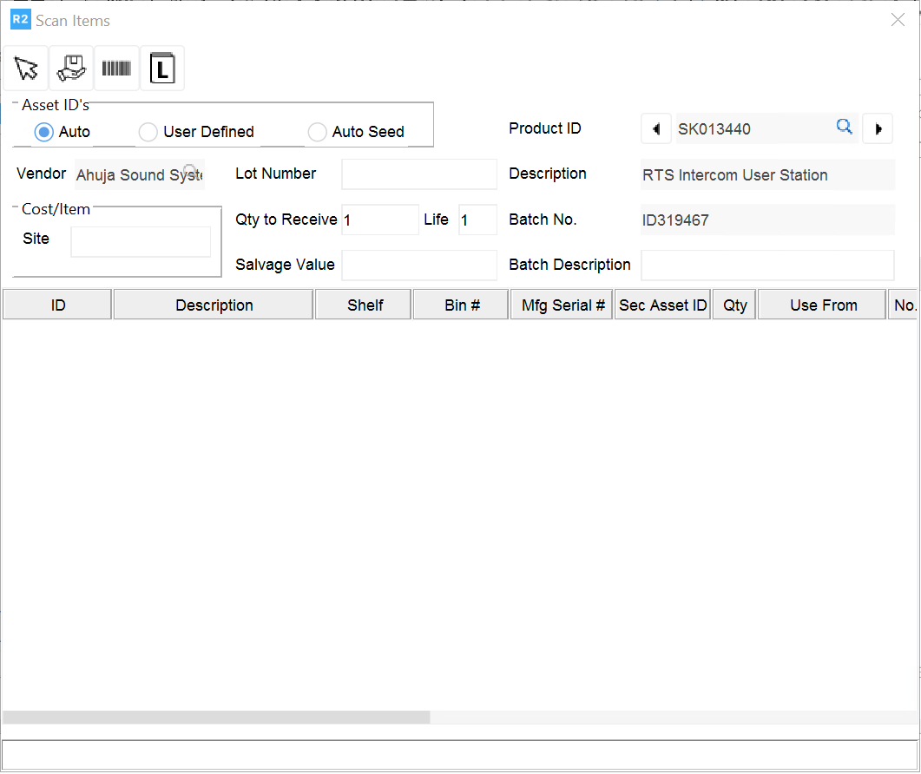Screen dimensions: 921x774
Task: Sort by the Mfg Serial # column header
Action: [x=562, y=305]
